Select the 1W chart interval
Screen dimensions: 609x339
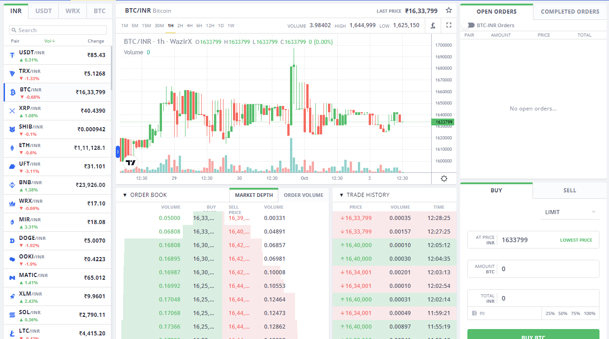click(231, 26)
